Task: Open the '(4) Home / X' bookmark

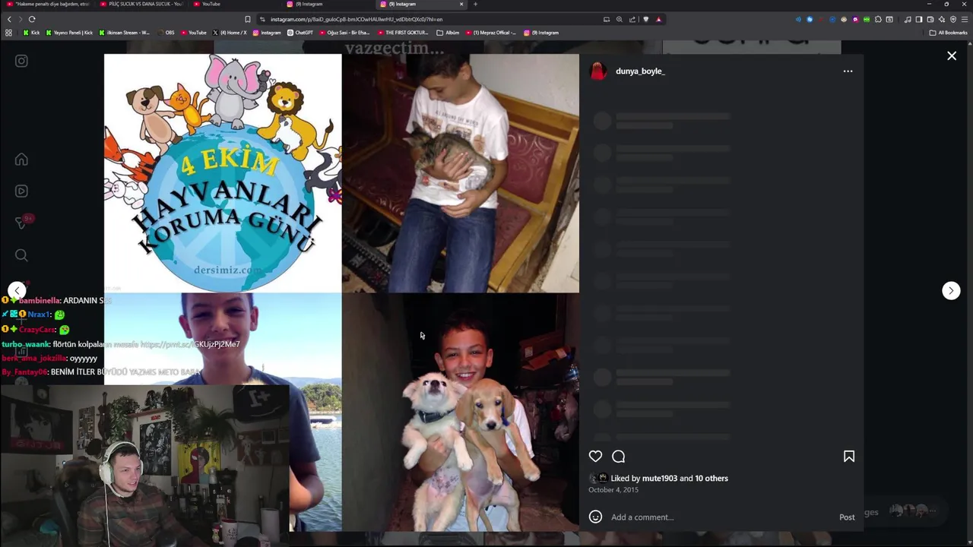Action: pos(230,33)
